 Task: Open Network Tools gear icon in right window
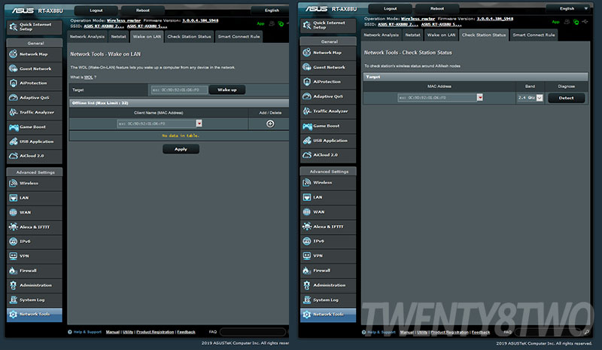point(307,315)
